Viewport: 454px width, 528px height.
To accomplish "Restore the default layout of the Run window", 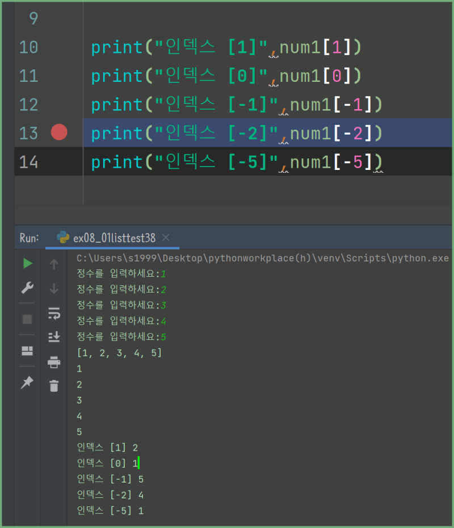I will (x=26, y=351).
